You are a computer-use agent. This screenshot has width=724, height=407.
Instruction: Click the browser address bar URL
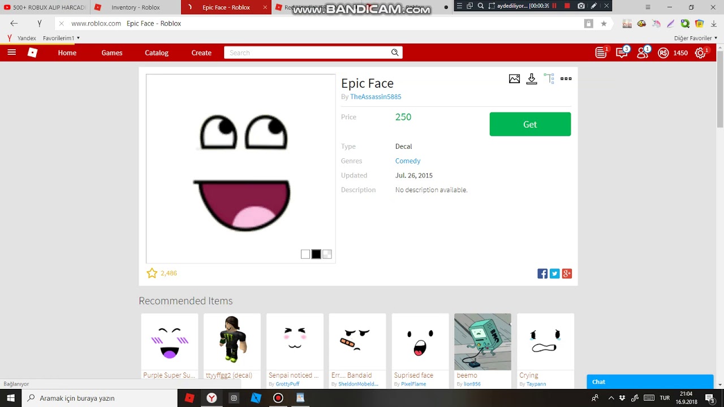[x=96, y=24]
